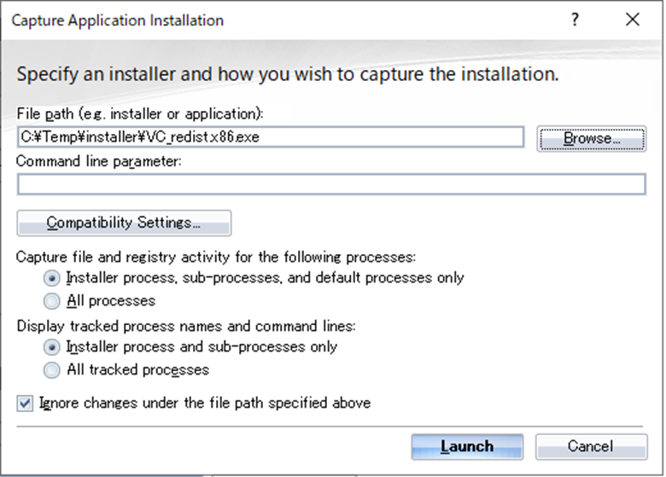The height and width of the screenshot is (477, 666).
Task: Toggle the Ignore changes under file path checkbox
Action: click(26, 403)
